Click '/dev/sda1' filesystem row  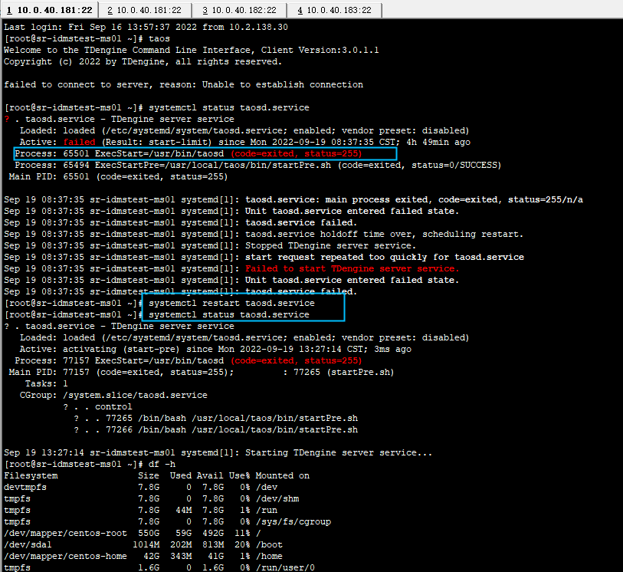click(143, 545)
